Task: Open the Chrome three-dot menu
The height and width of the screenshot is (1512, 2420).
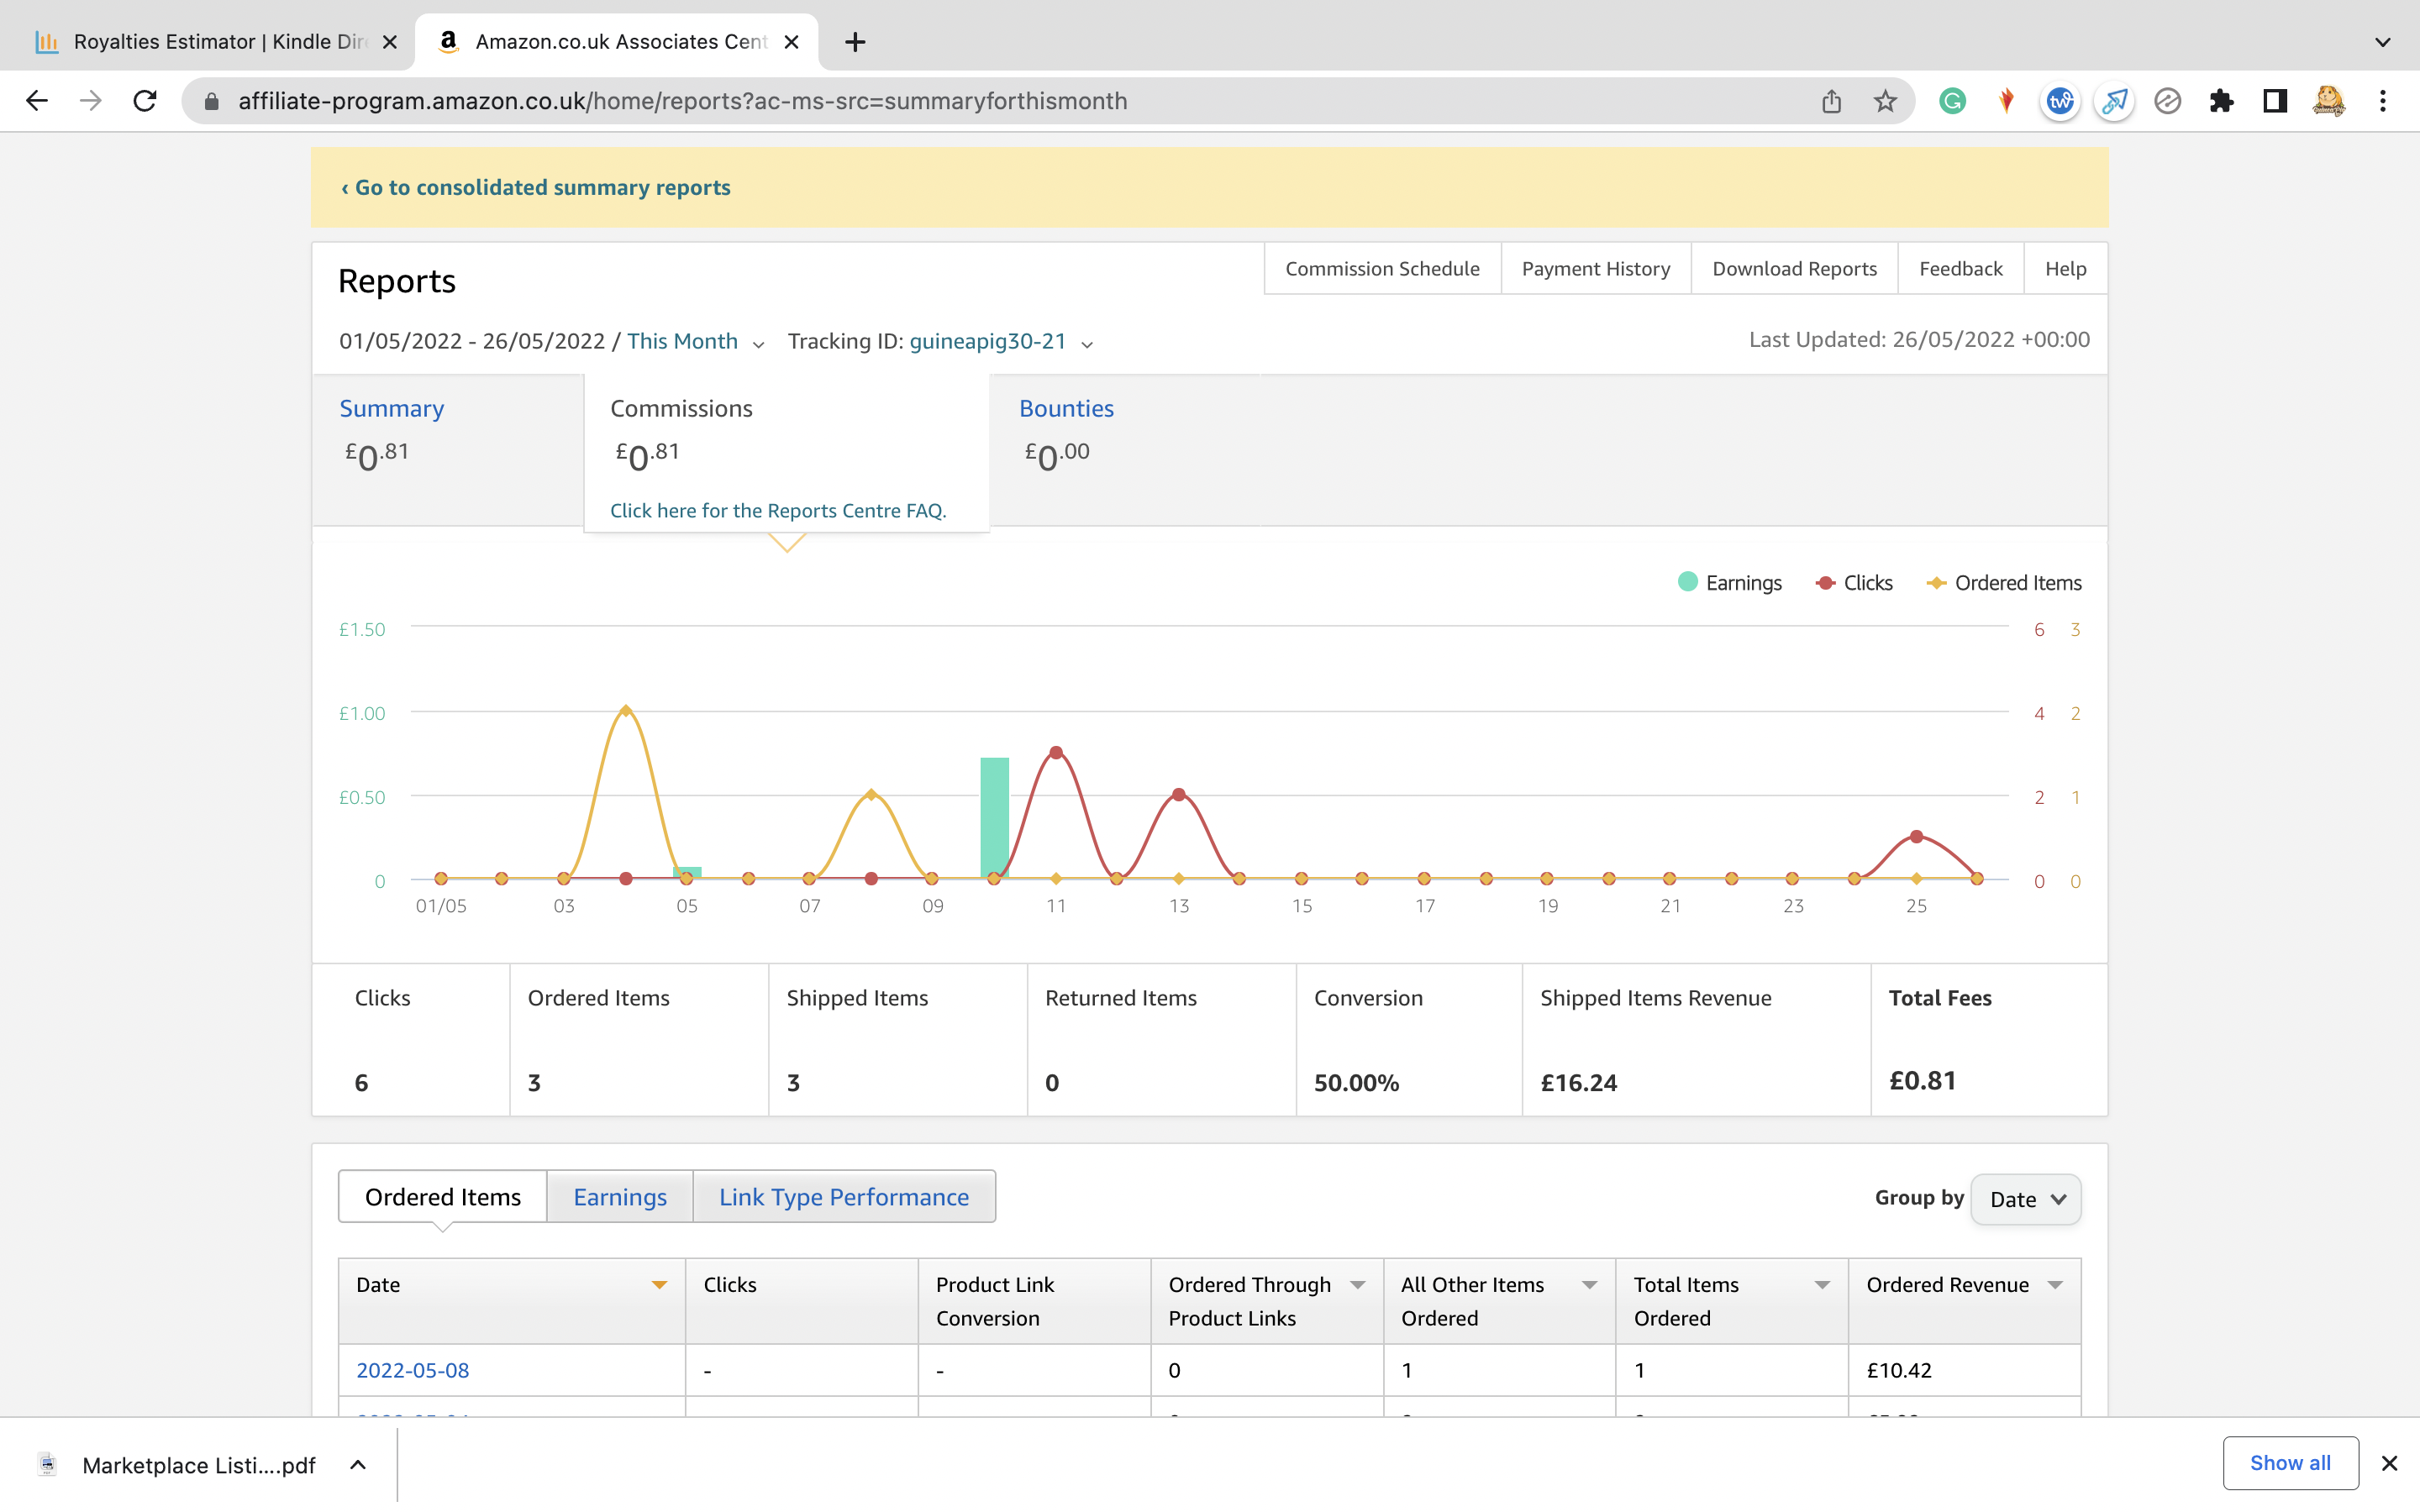Action: (x=2383, y=101)
